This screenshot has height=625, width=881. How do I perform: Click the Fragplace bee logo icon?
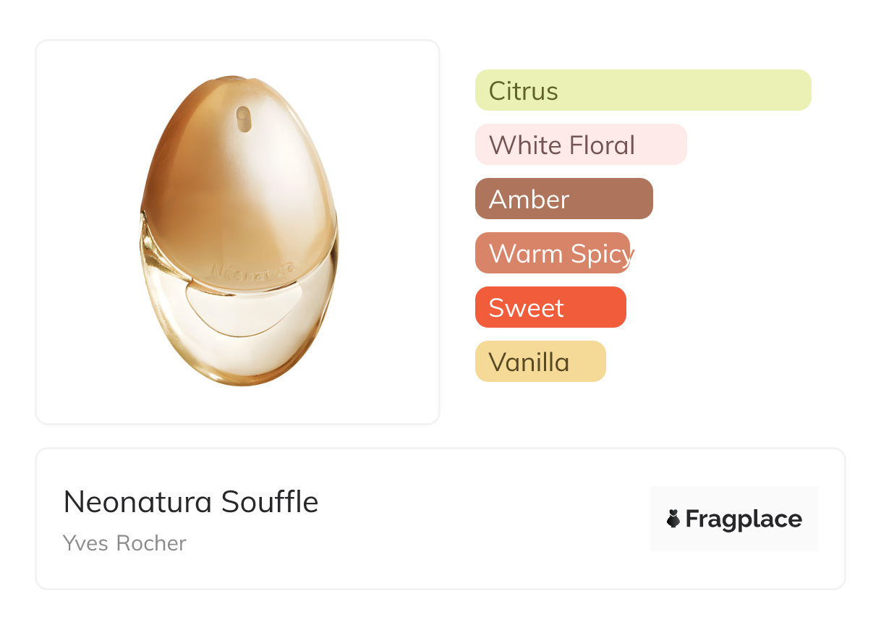pyautogui.click(x=673, y=519)
